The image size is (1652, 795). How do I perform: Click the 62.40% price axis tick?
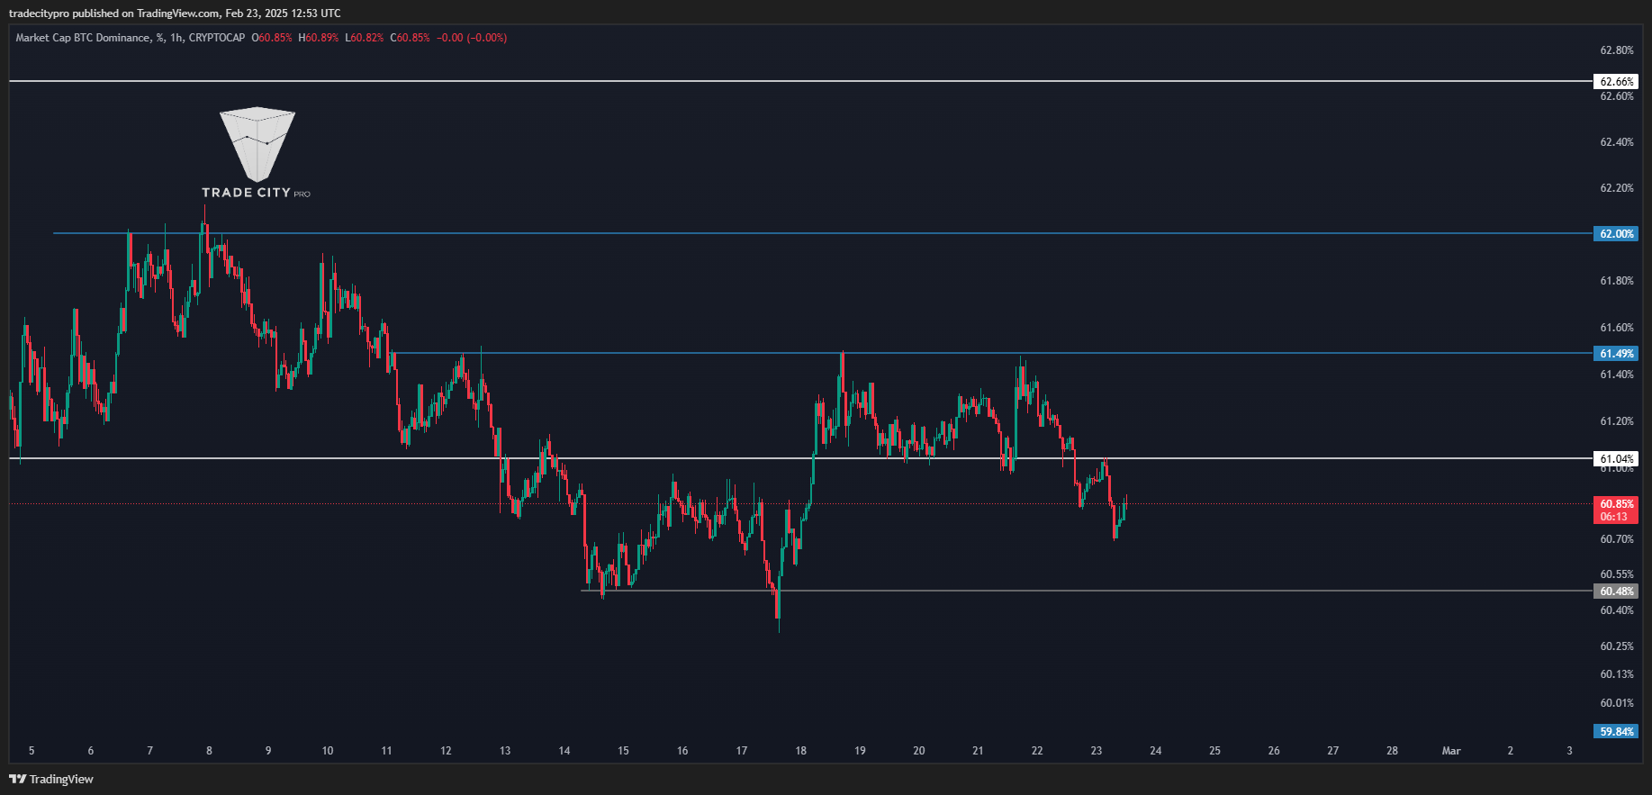point(1617,142)
